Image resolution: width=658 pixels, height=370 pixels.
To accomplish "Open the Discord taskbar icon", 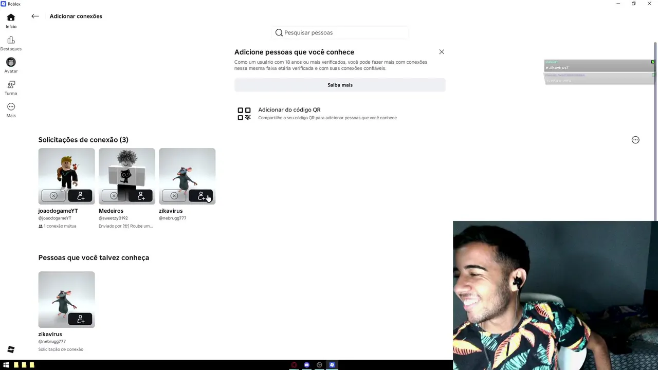I will click(x=307, y=365).
